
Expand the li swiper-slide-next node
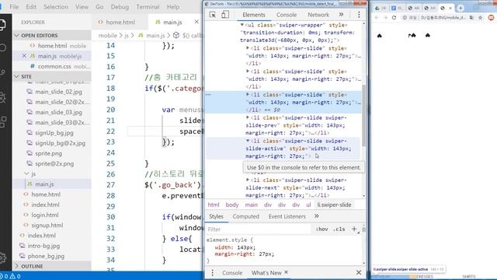[248, 180]
